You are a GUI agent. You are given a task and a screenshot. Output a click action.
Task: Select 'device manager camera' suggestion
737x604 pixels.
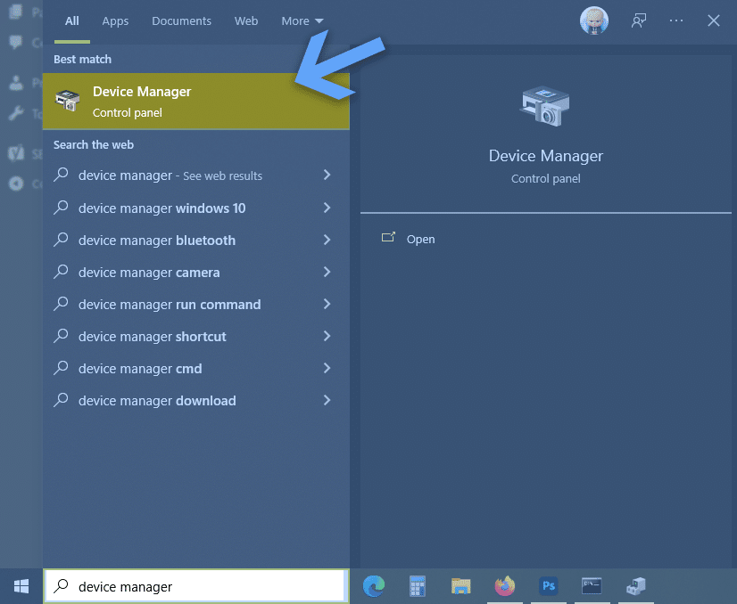pos(196,273)
